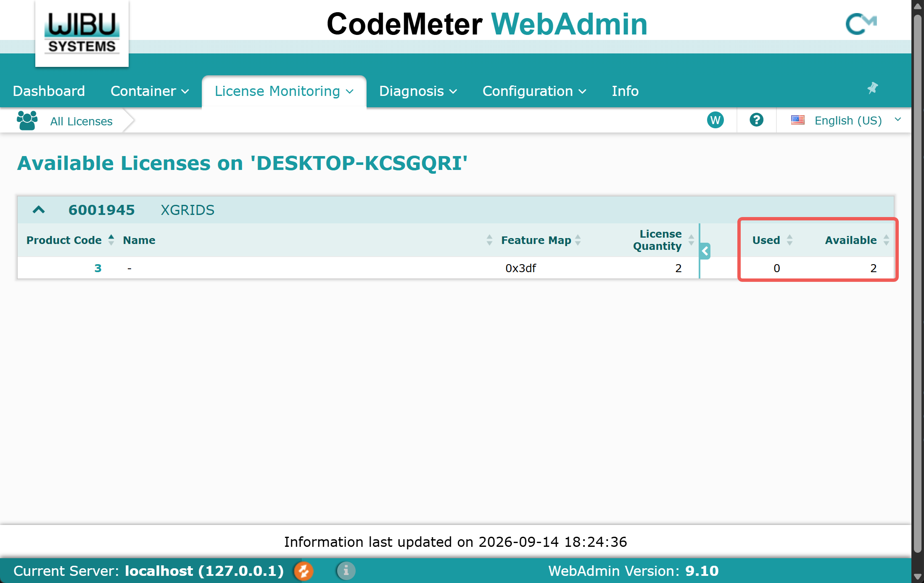Click the US flag icon
924x583 pixels.
[797, 120]
